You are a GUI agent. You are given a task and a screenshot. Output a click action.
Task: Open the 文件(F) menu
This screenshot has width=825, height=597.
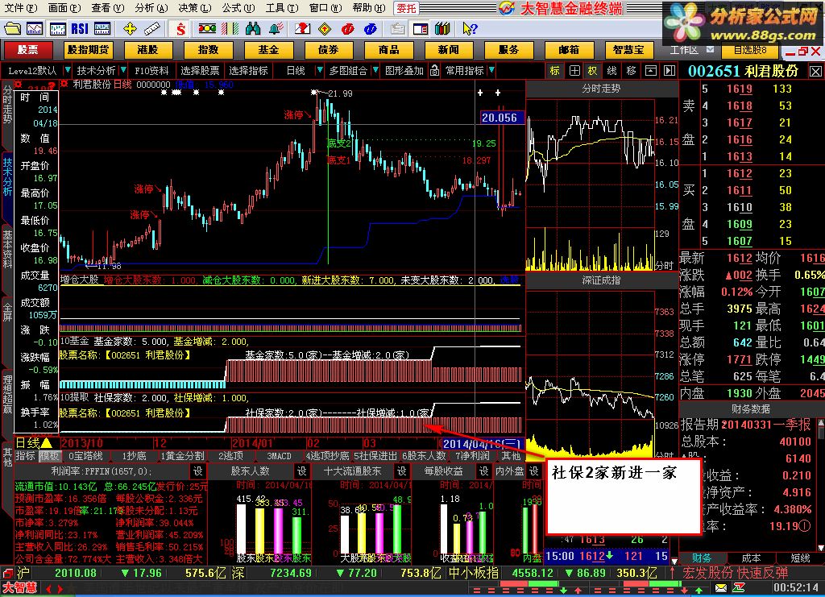[x=21, y=8]
